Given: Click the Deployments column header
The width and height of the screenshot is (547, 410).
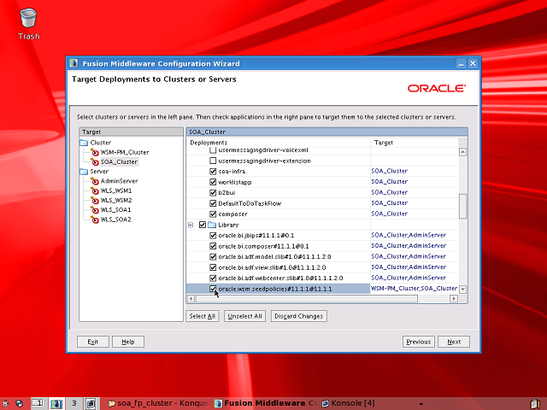Looking at the screenshot, I should pyautogui.click(x=279, y=143).
